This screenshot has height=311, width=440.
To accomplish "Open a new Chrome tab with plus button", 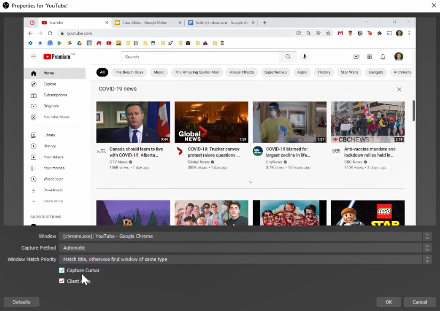I will (x=265, y=23).
